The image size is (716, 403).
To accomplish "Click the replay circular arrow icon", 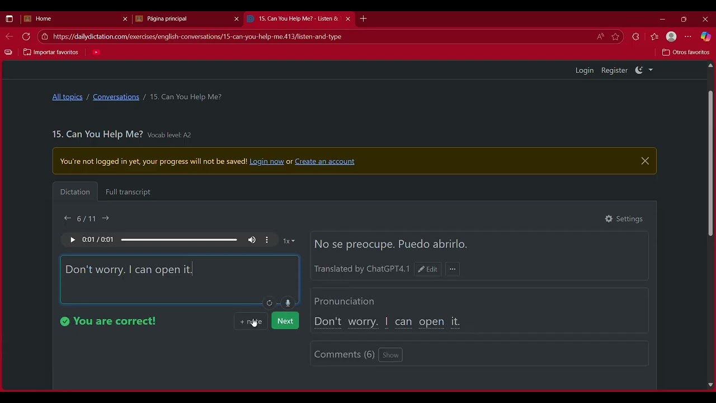I will pos(269,303).
